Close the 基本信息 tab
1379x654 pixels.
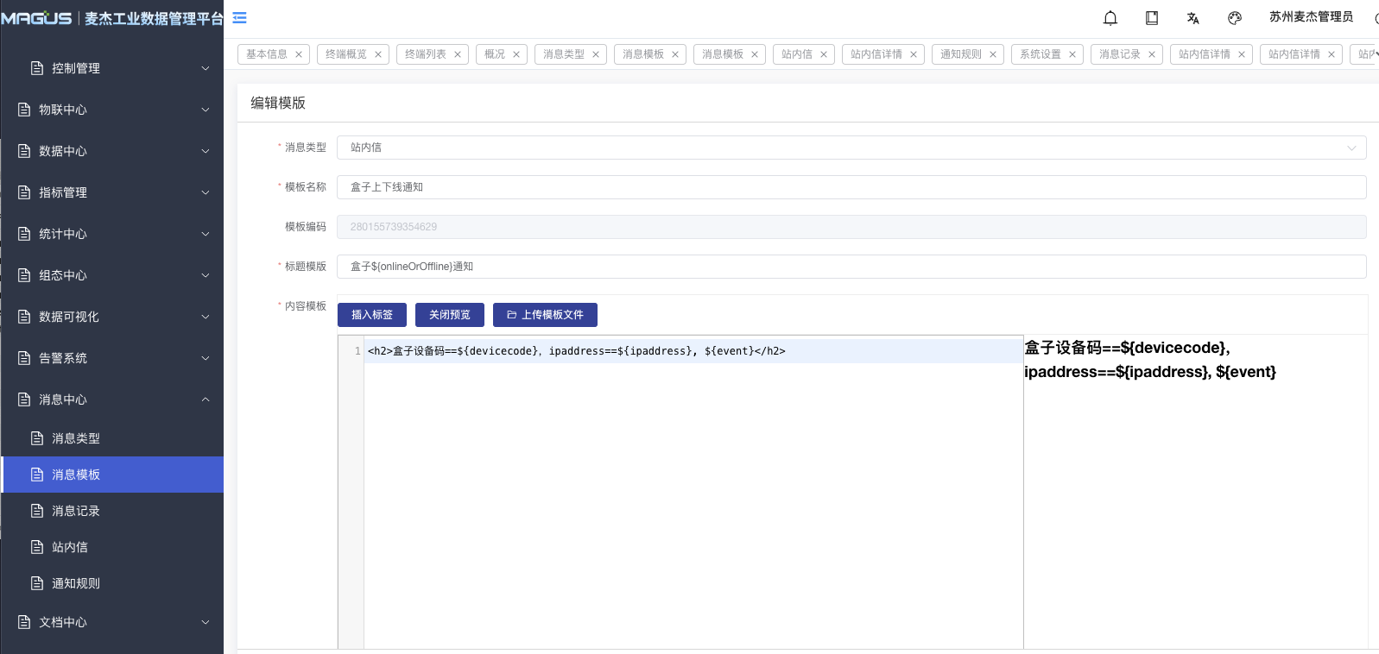tap(299, 54)
